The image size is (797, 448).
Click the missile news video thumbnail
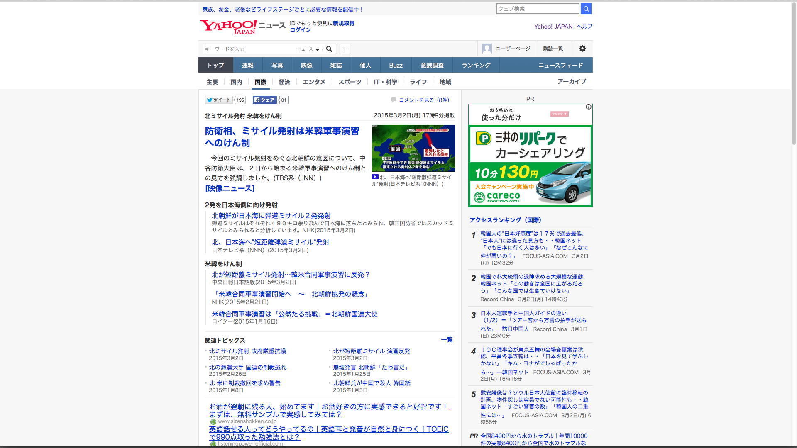coord(413,148)
